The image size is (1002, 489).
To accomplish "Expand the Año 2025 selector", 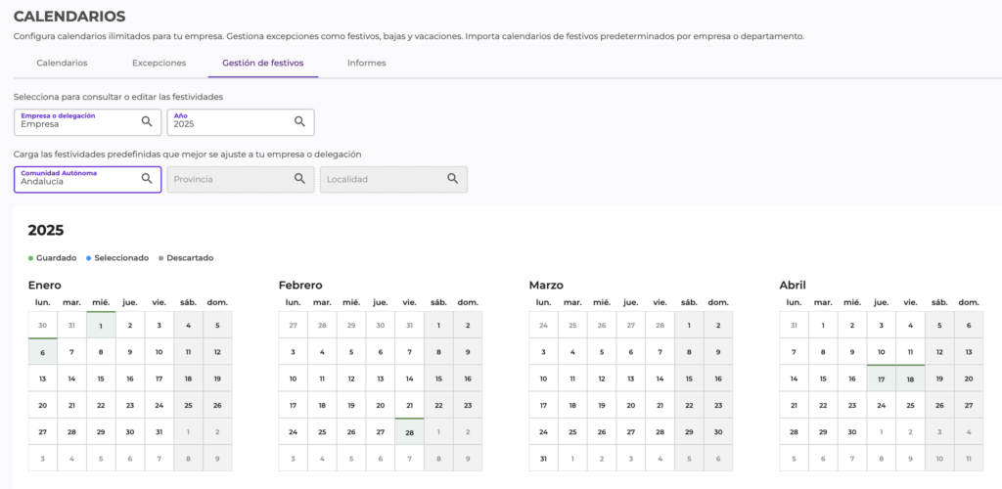I will click(231, 122).
